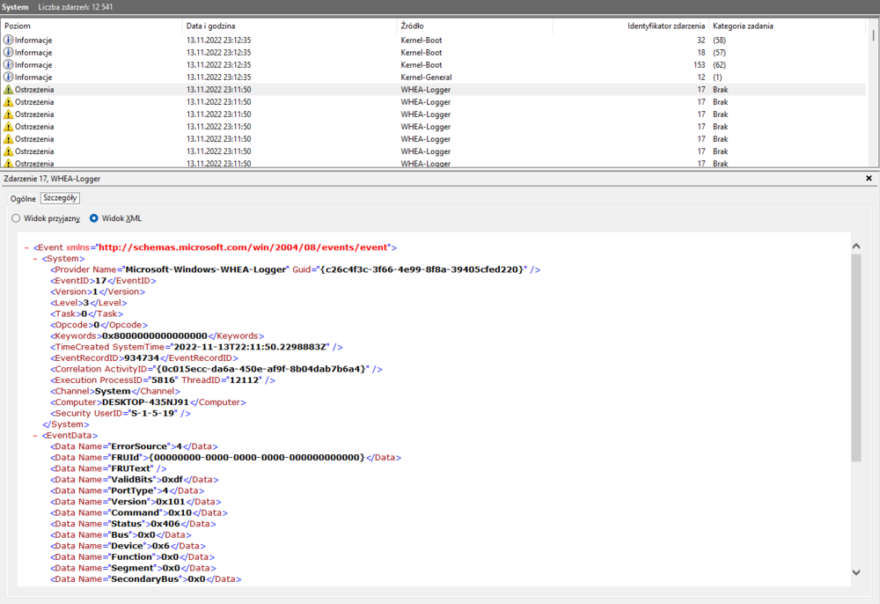
Task: Switch to the Szczegóły tab
Action: pos(60,198)
